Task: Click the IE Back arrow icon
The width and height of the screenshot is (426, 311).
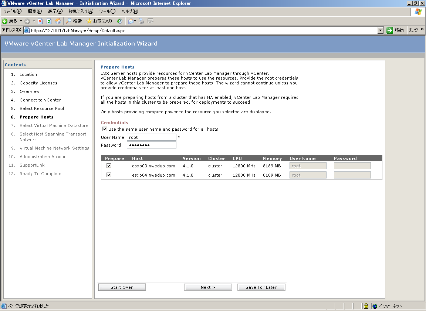Action: (x=4, y=21)
